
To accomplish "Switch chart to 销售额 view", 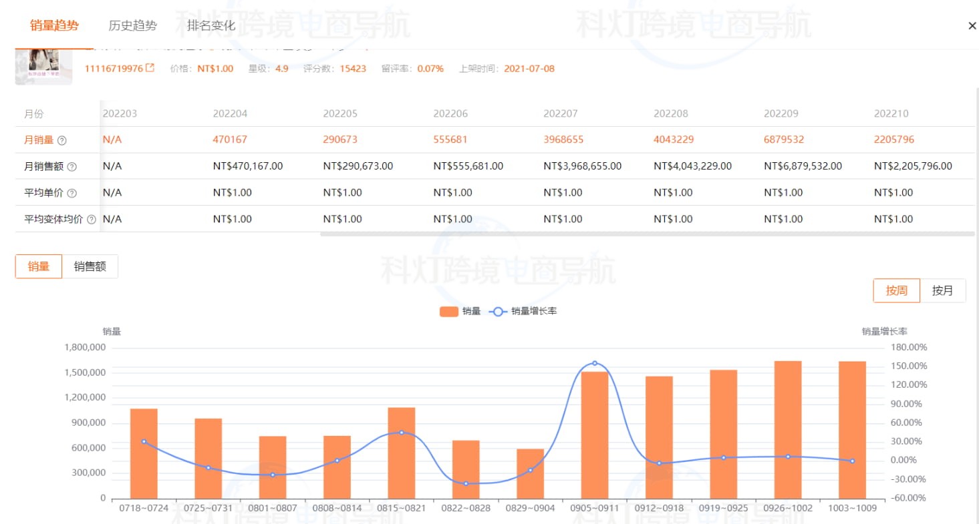I will point(90,266).
